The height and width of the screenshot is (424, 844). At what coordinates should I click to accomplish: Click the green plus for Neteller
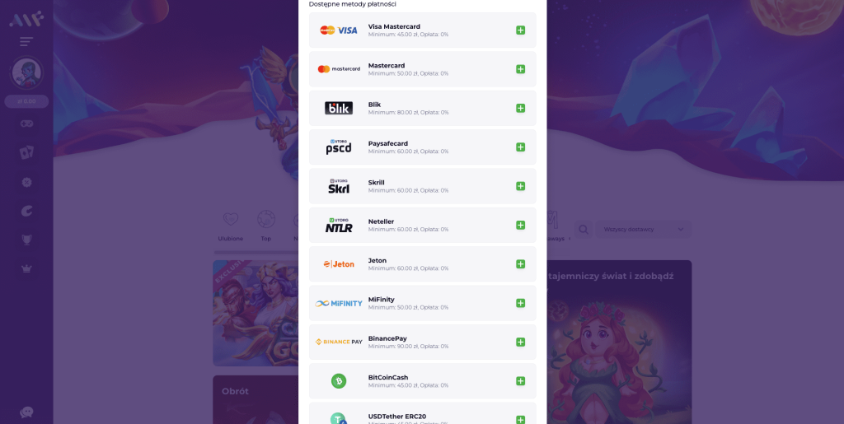point(520,225)
